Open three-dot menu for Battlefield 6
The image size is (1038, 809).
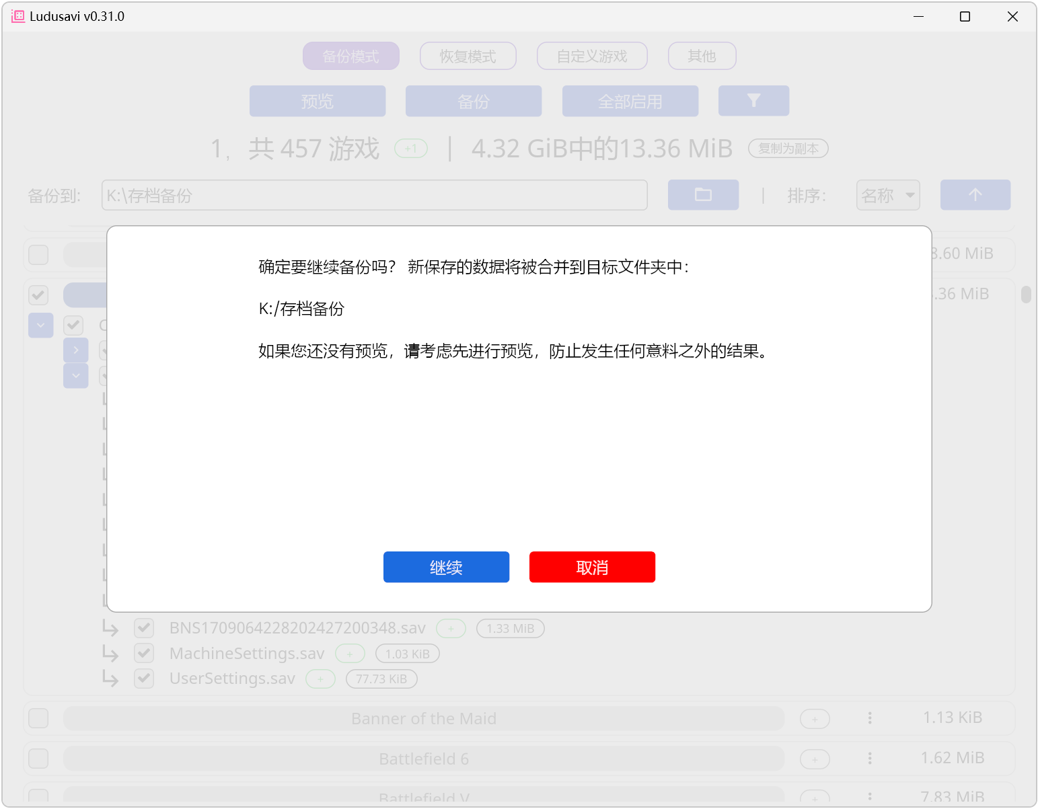click(x=870, y=759)
